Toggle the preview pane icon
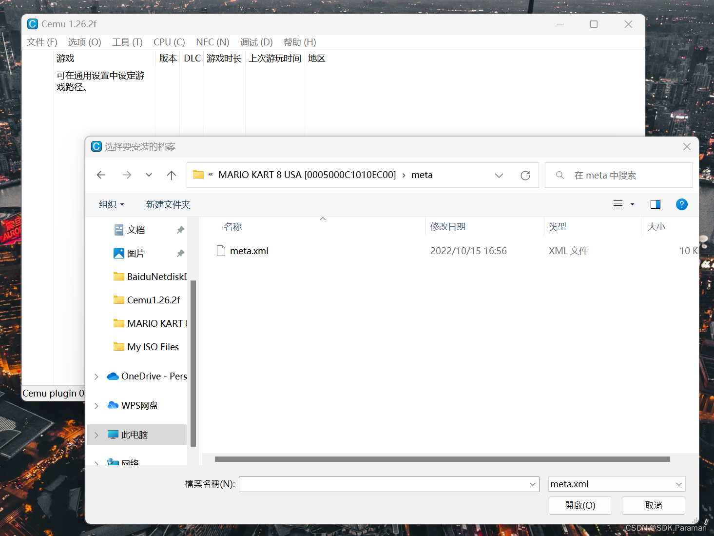This screenshot has width=714, height=536. point(656,204)
